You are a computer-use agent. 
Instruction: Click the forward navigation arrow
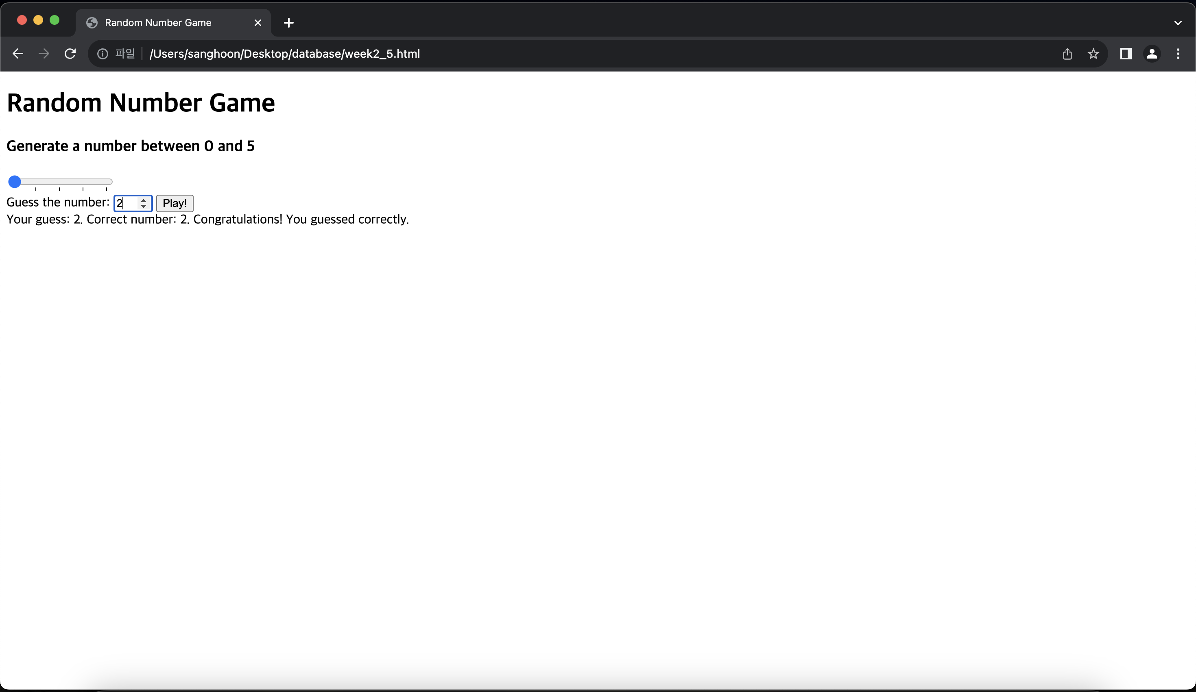[44, 54]
